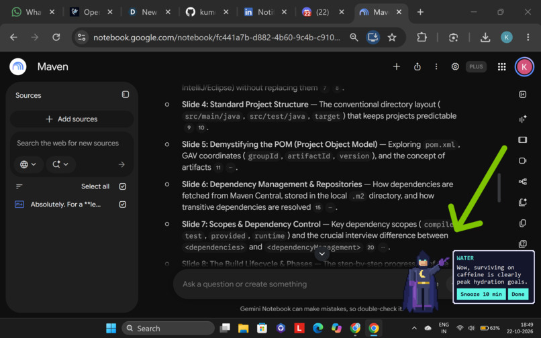Open the Chrome downloads icon
Image resolution: width=541 pixels, height=338 pixels.
485,38
